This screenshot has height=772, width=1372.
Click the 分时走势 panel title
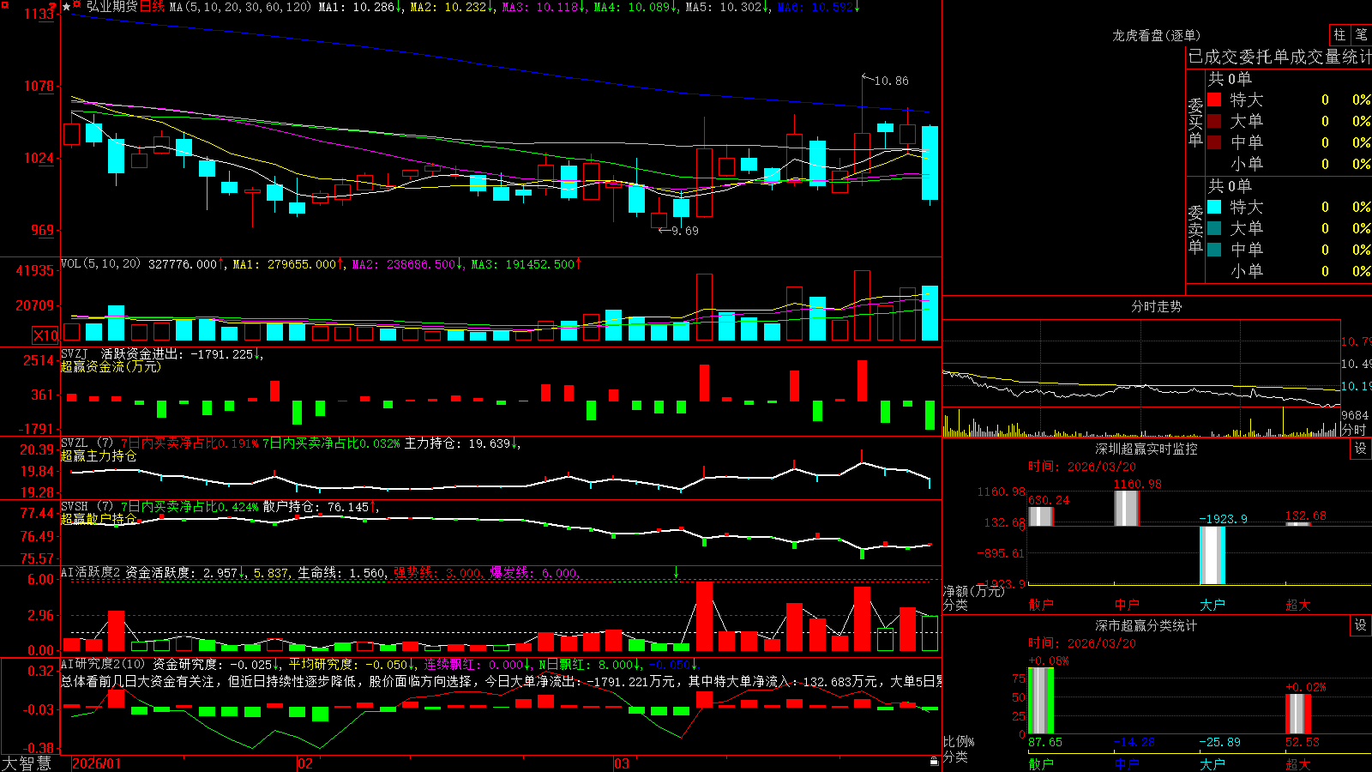pyautogui.click(x=1156, y=306)
